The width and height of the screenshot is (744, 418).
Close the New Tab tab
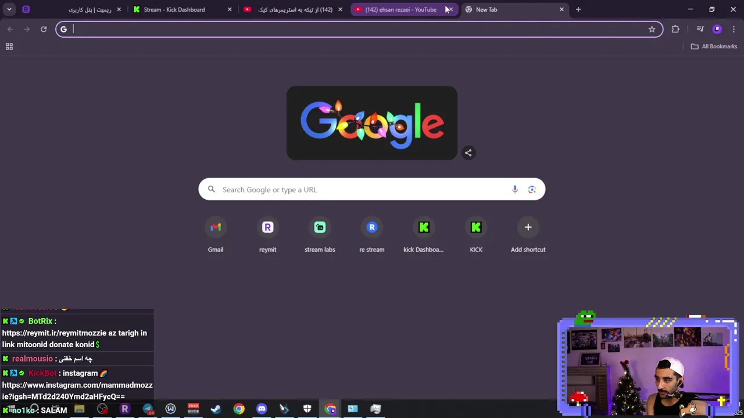[x=561, y=9]
